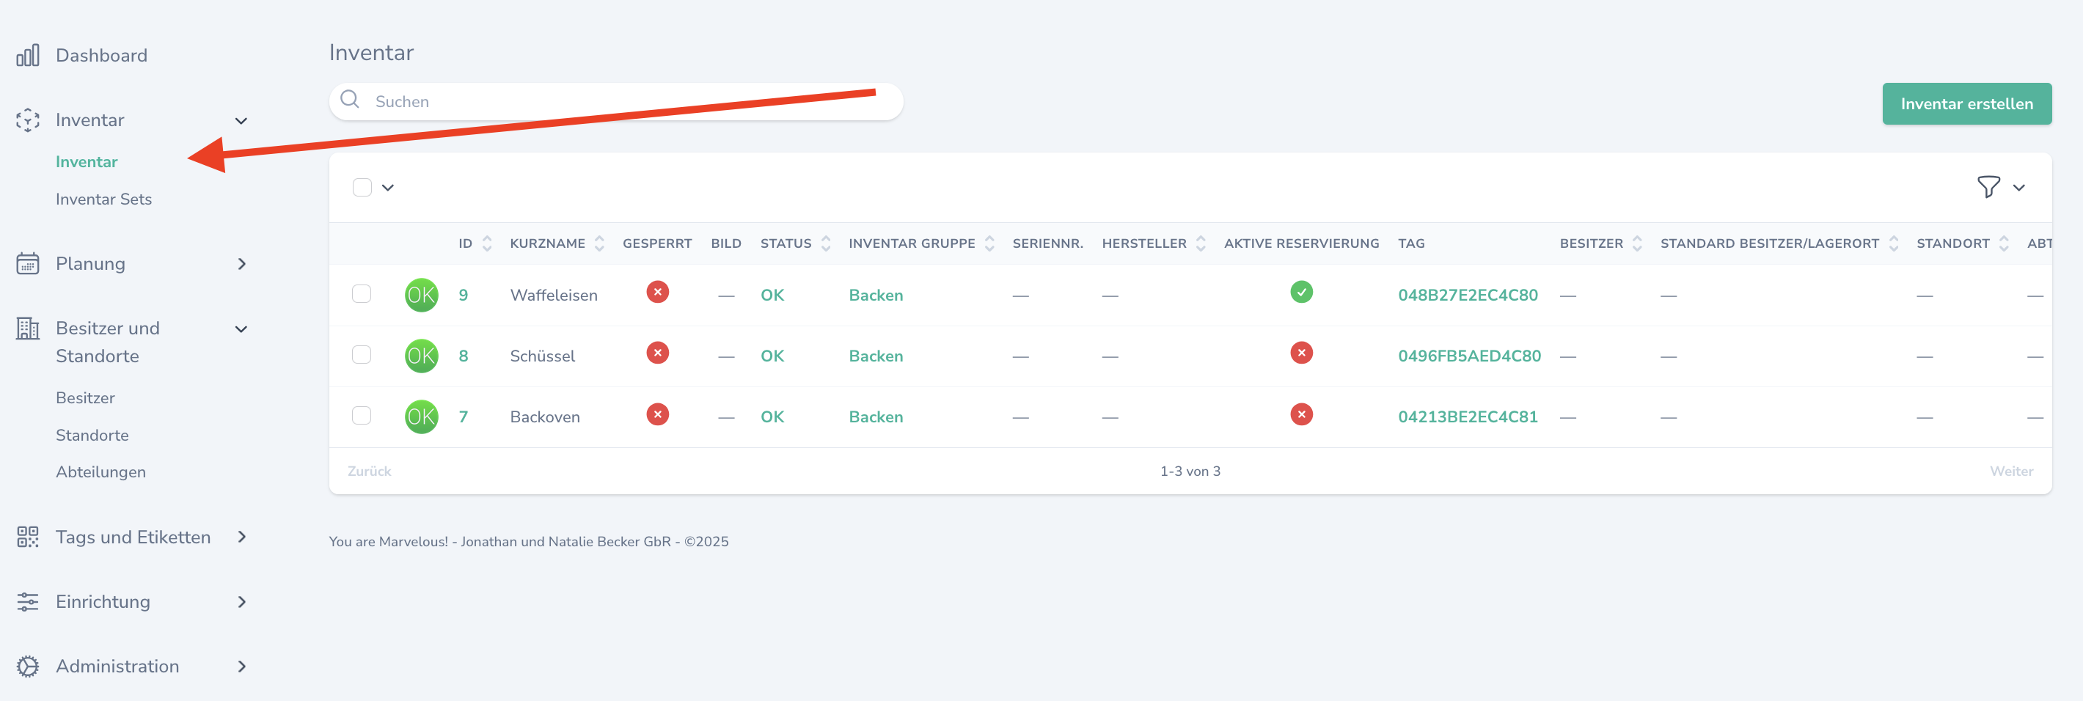Open tag link 048B27E2EC4C80
The height and width of the screenshot is (701, 2083).
tap(1467, 295)
